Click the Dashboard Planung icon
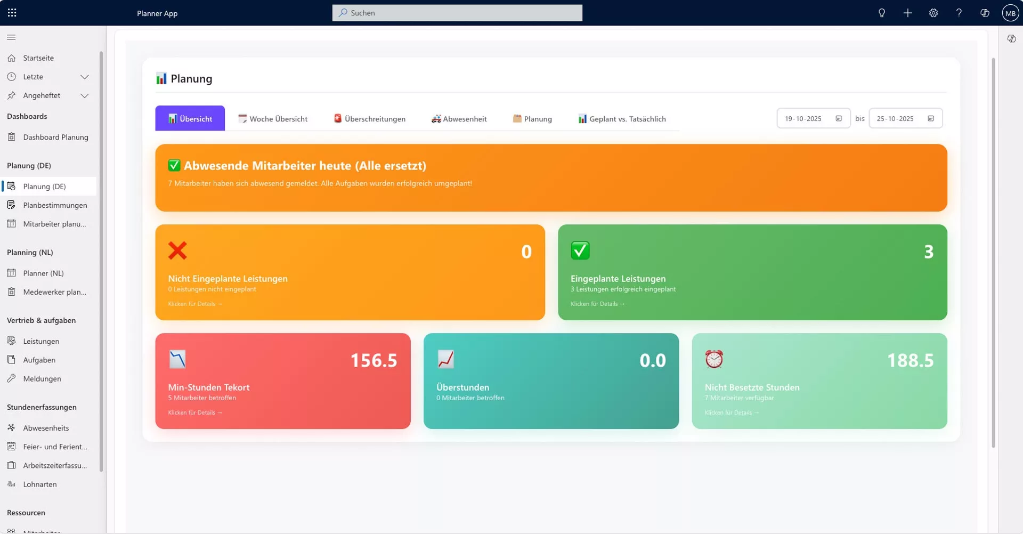Screen dimensions: 1023x534 11,137
